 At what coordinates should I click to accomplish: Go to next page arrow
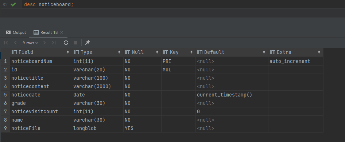pyautogui.click(x=44, y=43)
